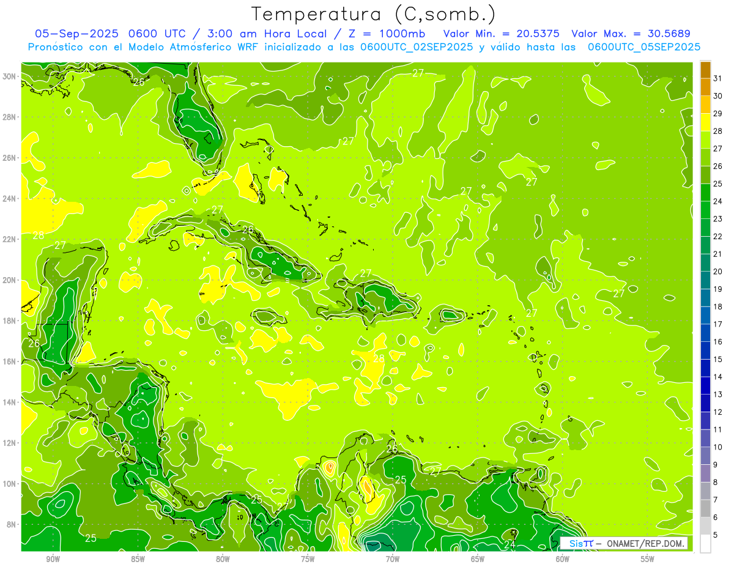Click the "24N" latitude axis label
Viewport: 734px width, 567px height.
(x=10, y=199)
